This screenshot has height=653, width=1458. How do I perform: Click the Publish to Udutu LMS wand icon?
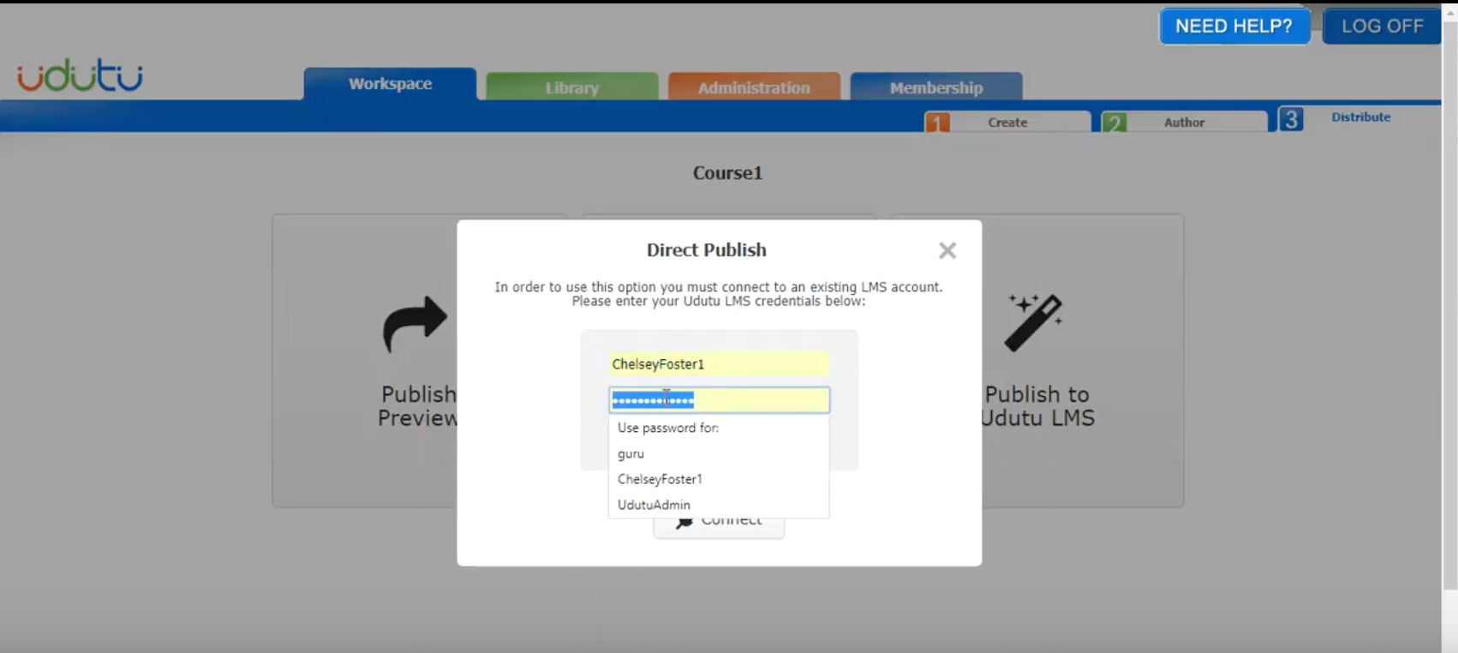coord(1034,322)
